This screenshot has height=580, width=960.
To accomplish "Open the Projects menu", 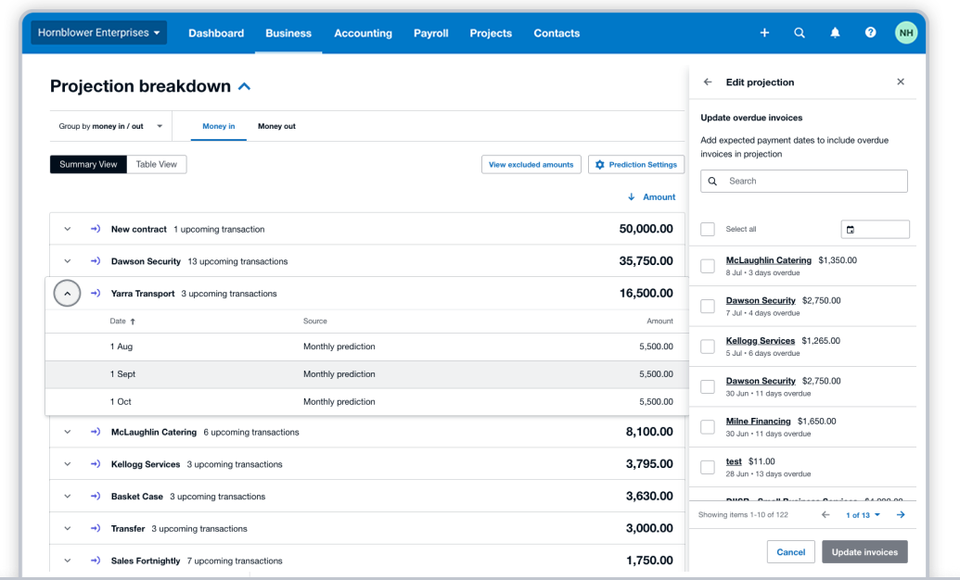I will (x=491, y=33).
